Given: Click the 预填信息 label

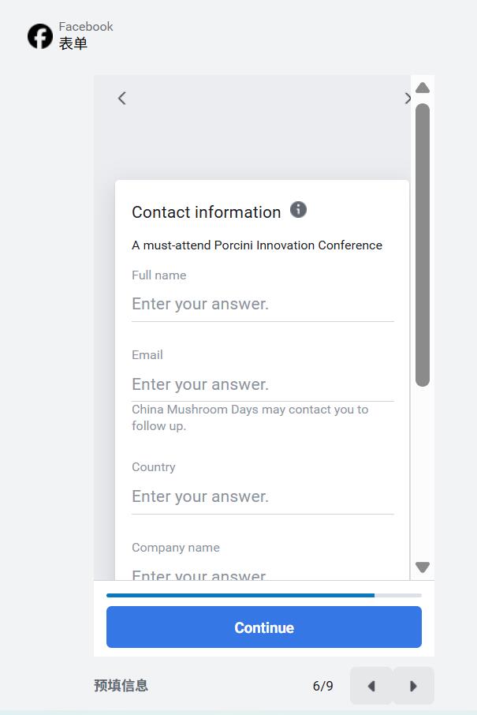Looking at the screenshot, I should pyautogui.click(x=121, y=686).
